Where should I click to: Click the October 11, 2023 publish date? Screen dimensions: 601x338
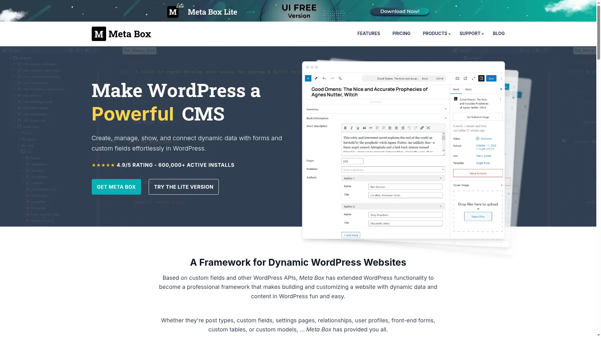point(486,147)
